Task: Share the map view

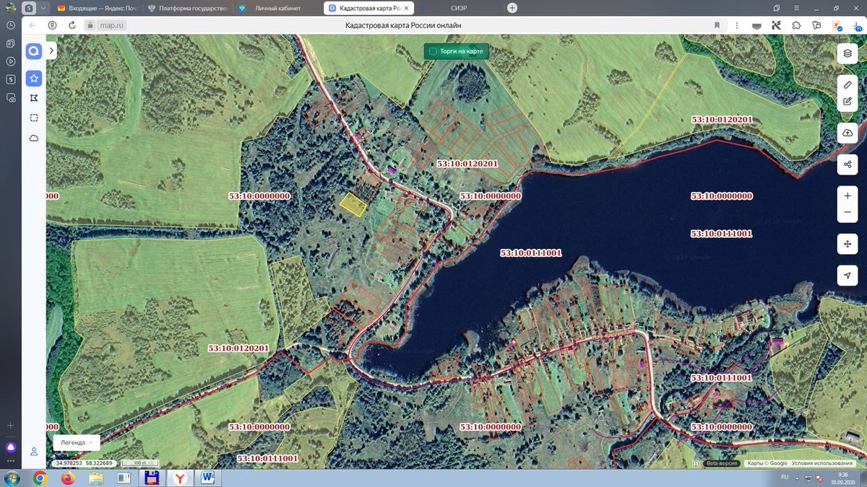Action: pyautogui.click(x=847, y=164)
